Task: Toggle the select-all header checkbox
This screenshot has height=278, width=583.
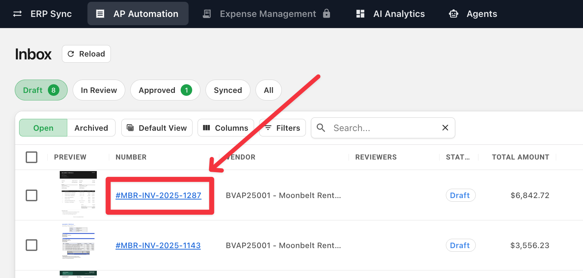Action: pos(32,157)
